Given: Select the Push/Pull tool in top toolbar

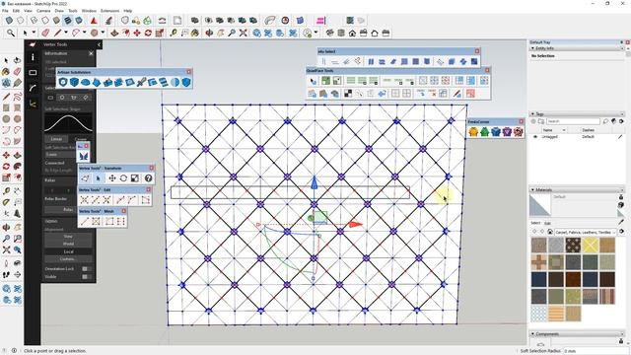Looking at the screenshot, I should [x=114, y=33].
